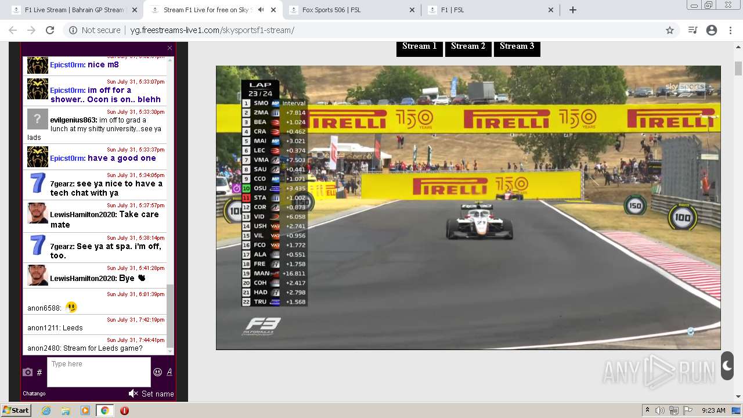The height and width of the screenshot is (418, 743).
Task: Open Chrome three-dot menu
Action: (730, 30)
